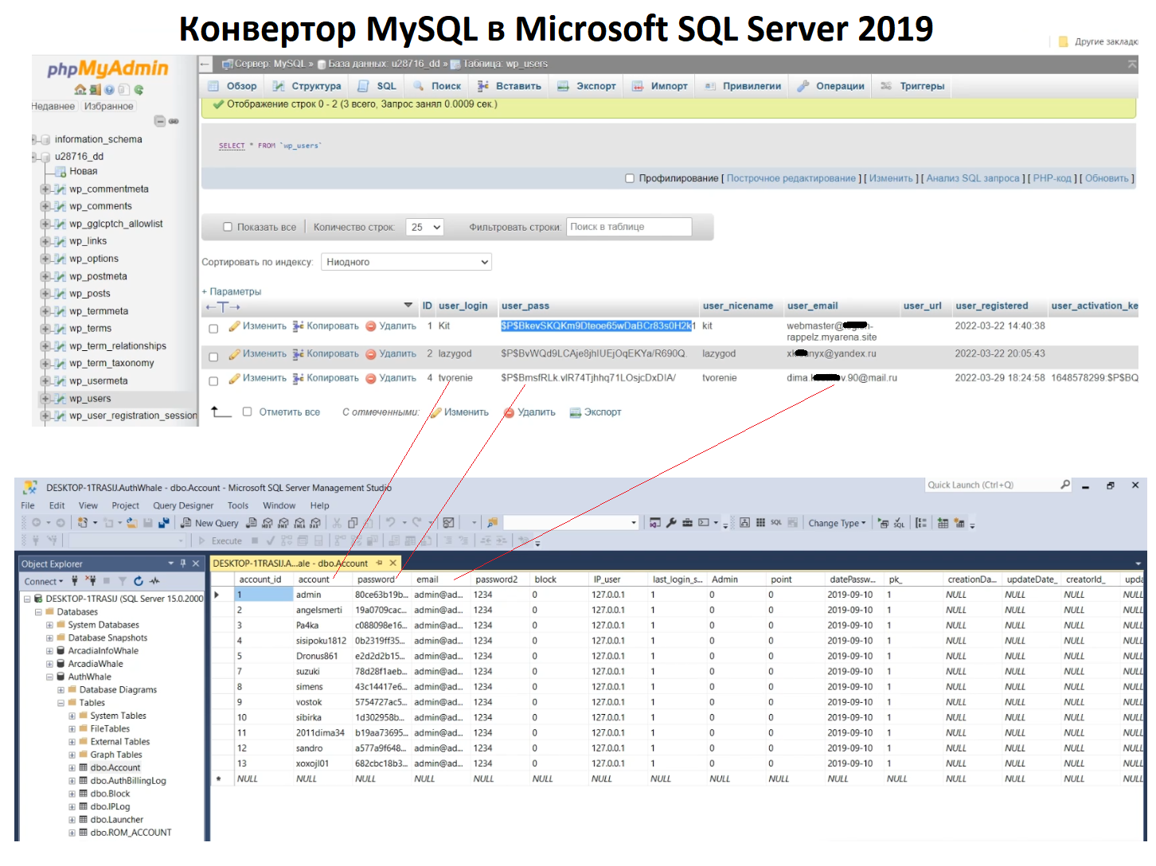Open Импорт in phpMyAdmin toolbar
This screenshot has height=866, width=1156.
coord(666,86)
